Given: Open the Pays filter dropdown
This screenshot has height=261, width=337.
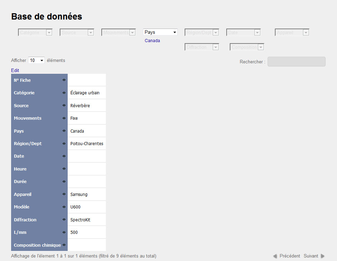Looking at the screenshot, I should point(160,32).
